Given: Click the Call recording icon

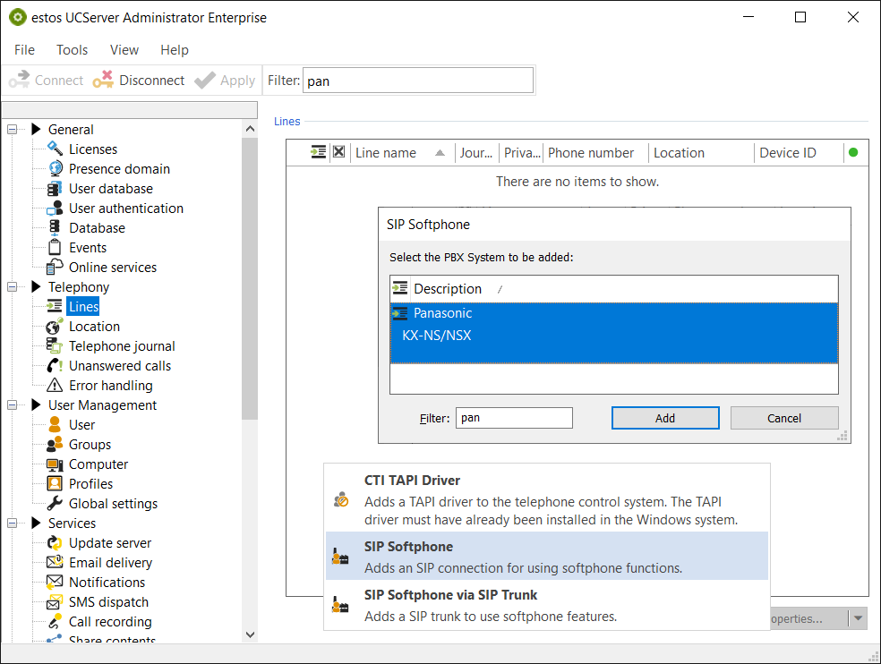Looking at the screenshot, I should pos(55,622).
